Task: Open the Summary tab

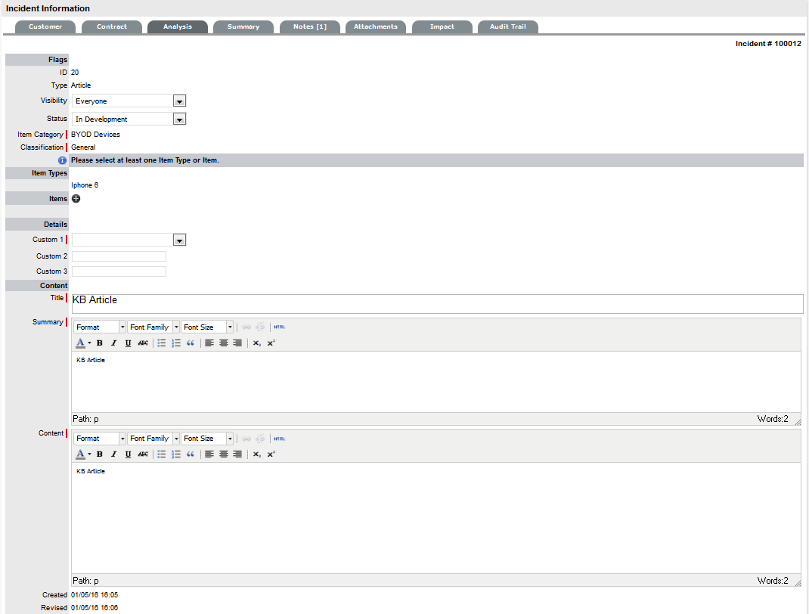Action: click(x=243, y=26)
